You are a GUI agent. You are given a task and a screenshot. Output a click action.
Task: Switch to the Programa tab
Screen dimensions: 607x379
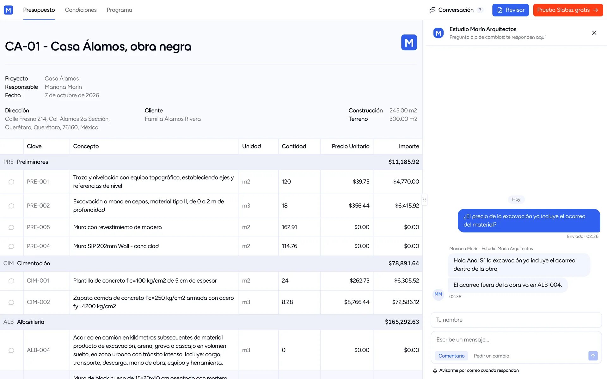tap(120, 10)
